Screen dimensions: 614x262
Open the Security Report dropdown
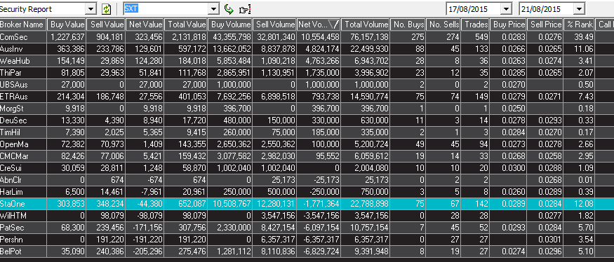(91, 9)
